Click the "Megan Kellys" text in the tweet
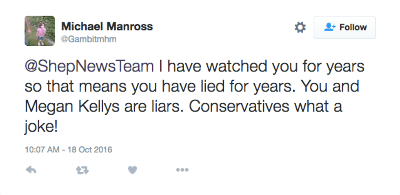This screenshot has width=400, height=195. coord(73,107)
